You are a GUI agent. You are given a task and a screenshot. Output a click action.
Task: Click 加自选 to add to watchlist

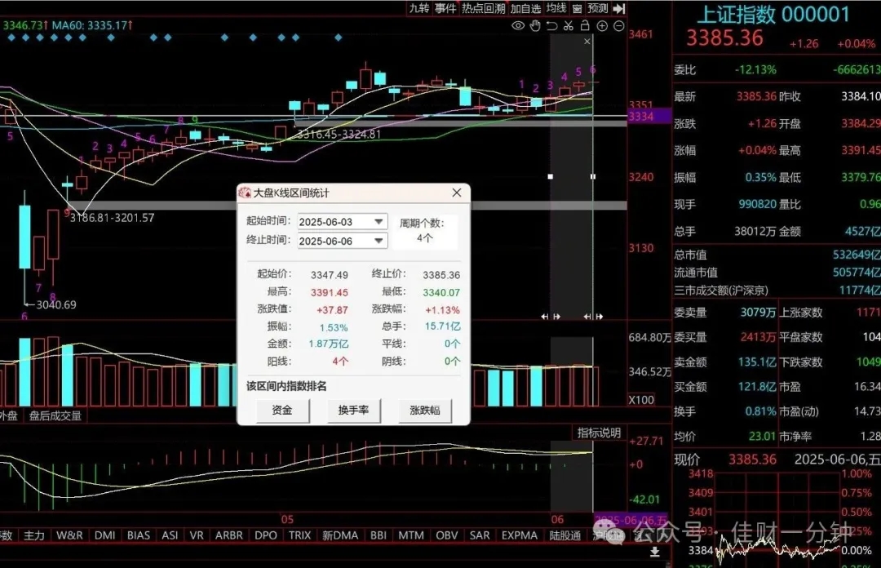(x=525, y=8)
